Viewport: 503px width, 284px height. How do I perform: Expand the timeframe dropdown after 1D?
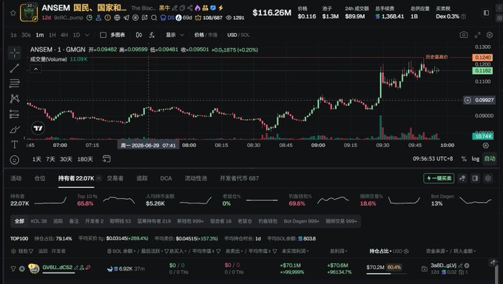pyautogui.click(x=87, y=35)
